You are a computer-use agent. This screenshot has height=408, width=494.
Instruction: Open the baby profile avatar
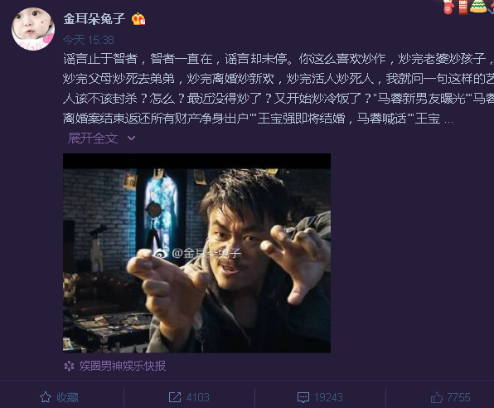(x=33, y=29)
